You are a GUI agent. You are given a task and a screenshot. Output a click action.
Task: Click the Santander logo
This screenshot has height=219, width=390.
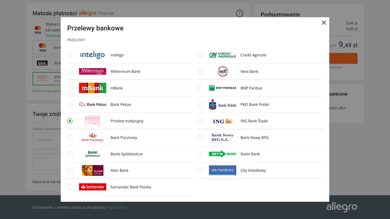click(x=92, y=187)
